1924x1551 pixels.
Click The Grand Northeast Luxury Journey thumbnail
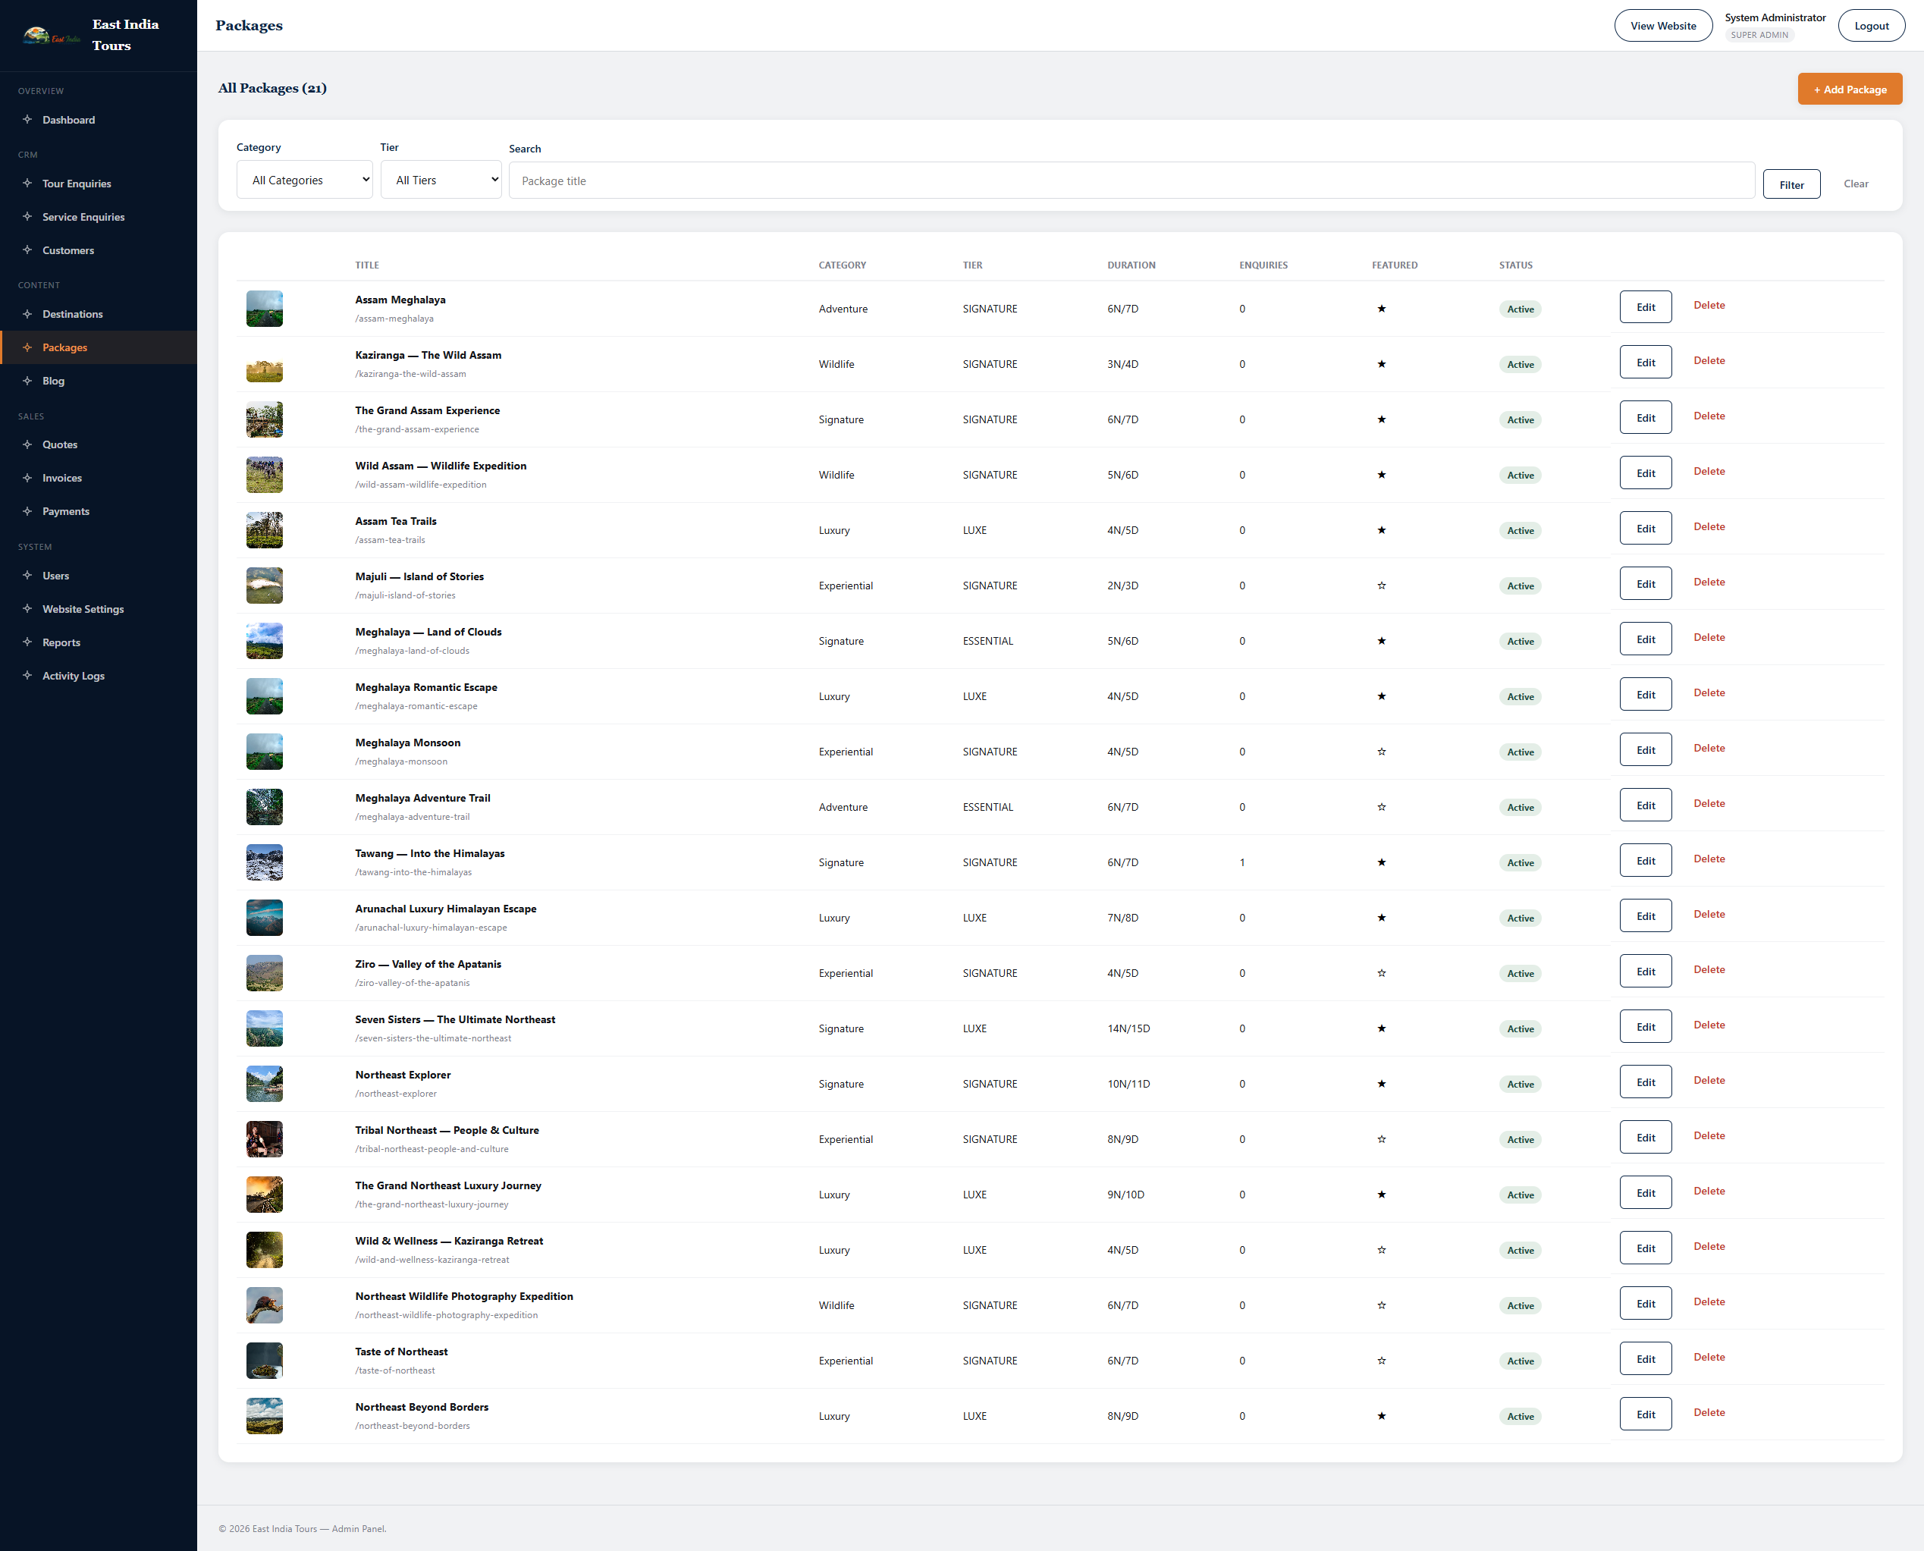pyautogui.click(x=265, y=1195)
